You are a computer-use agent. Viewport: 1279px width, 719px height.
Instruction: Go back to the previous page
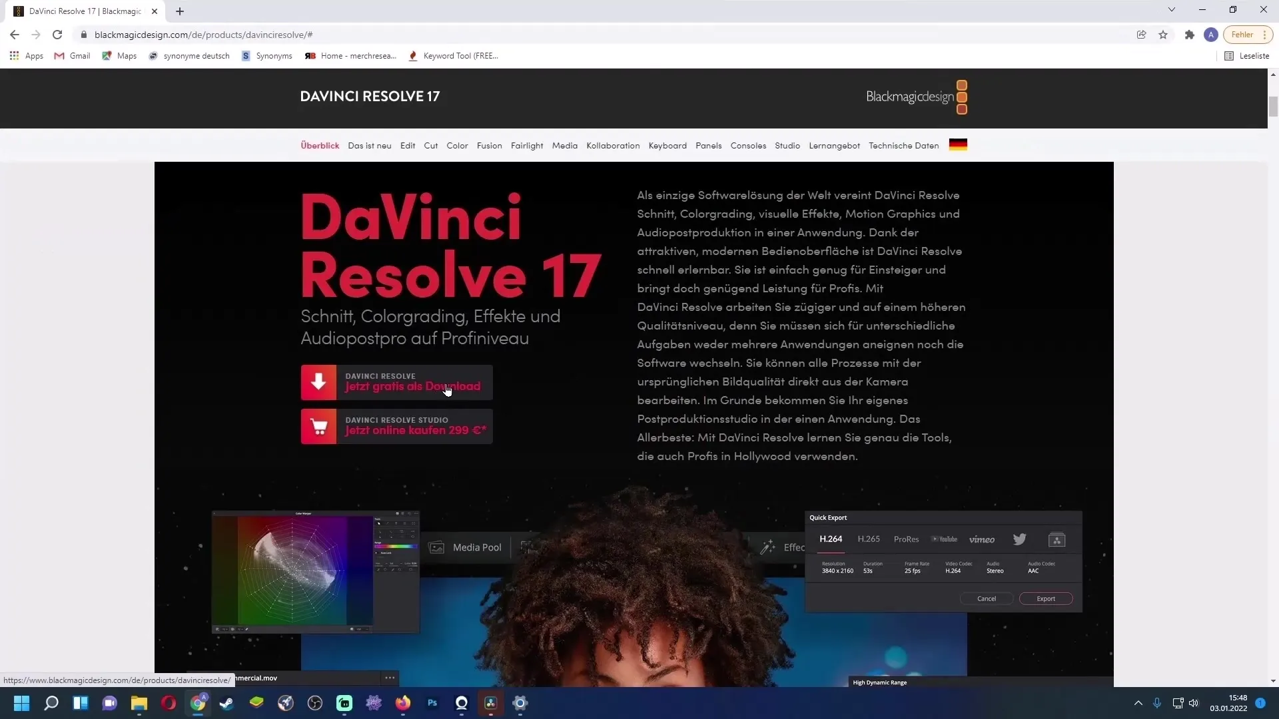pyautogui.click(x=15, y=35)
